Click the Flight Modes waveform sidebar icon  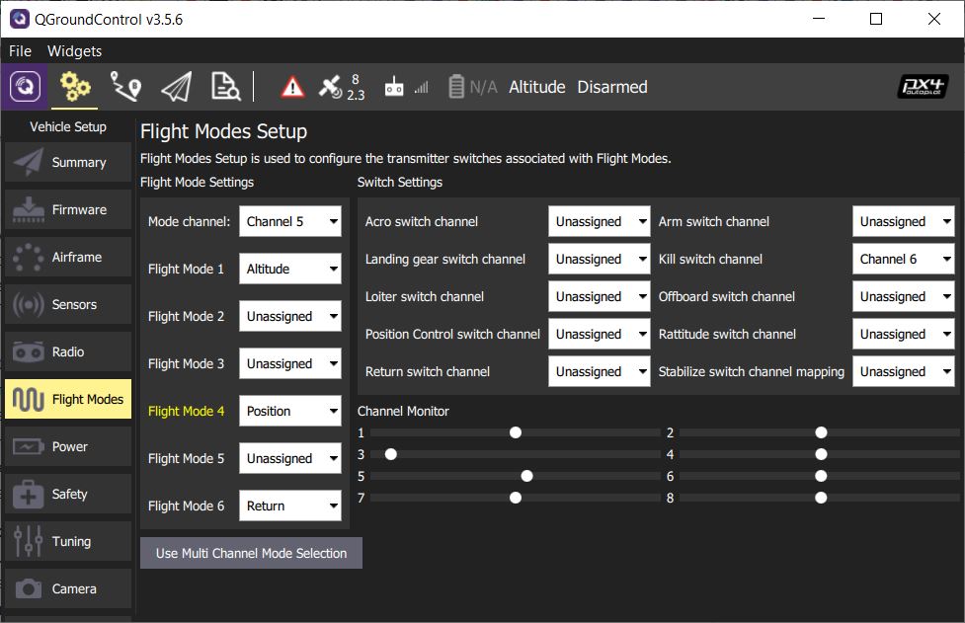tap(29, 399)
